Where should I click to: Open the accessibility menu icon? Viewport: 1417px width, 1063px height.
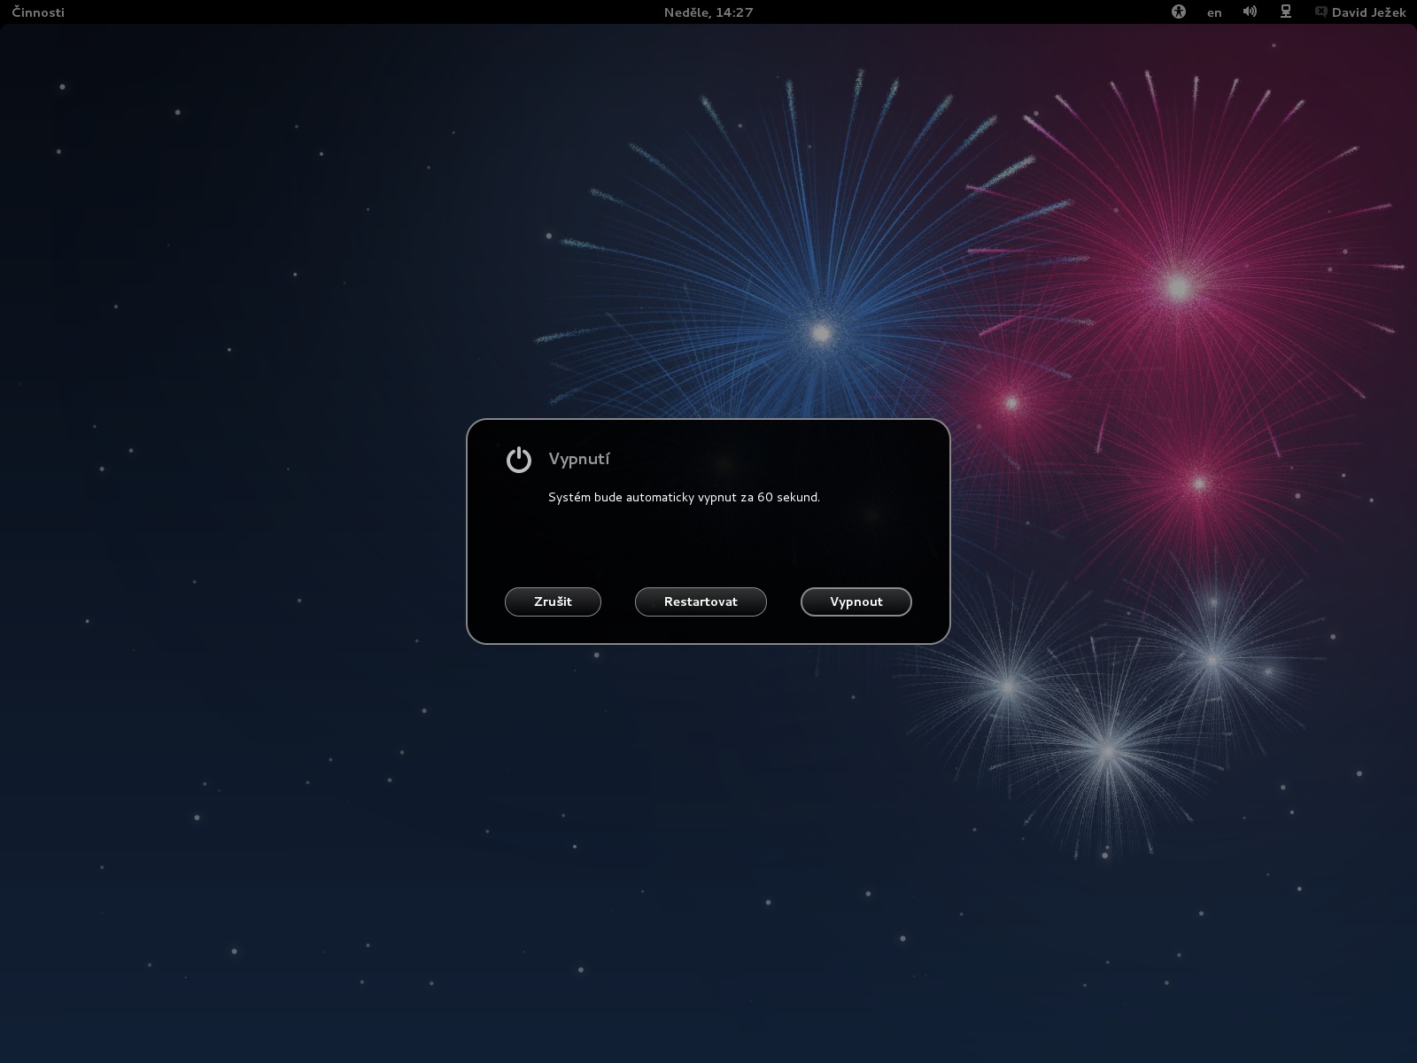(x=1179, y=12)
